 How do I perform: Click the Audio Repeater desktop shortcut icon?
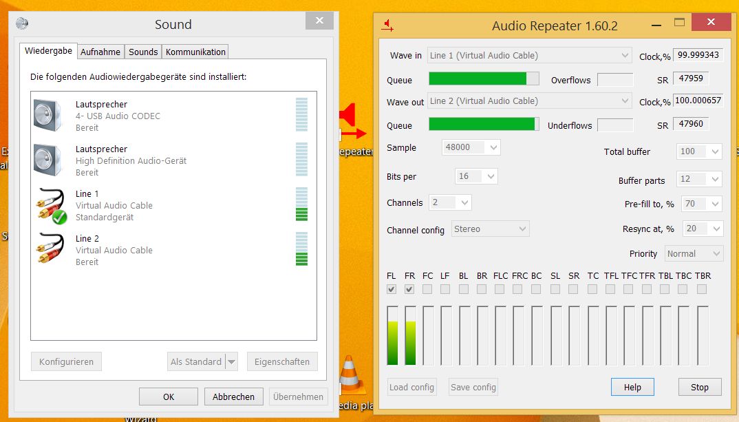point(352,120)
